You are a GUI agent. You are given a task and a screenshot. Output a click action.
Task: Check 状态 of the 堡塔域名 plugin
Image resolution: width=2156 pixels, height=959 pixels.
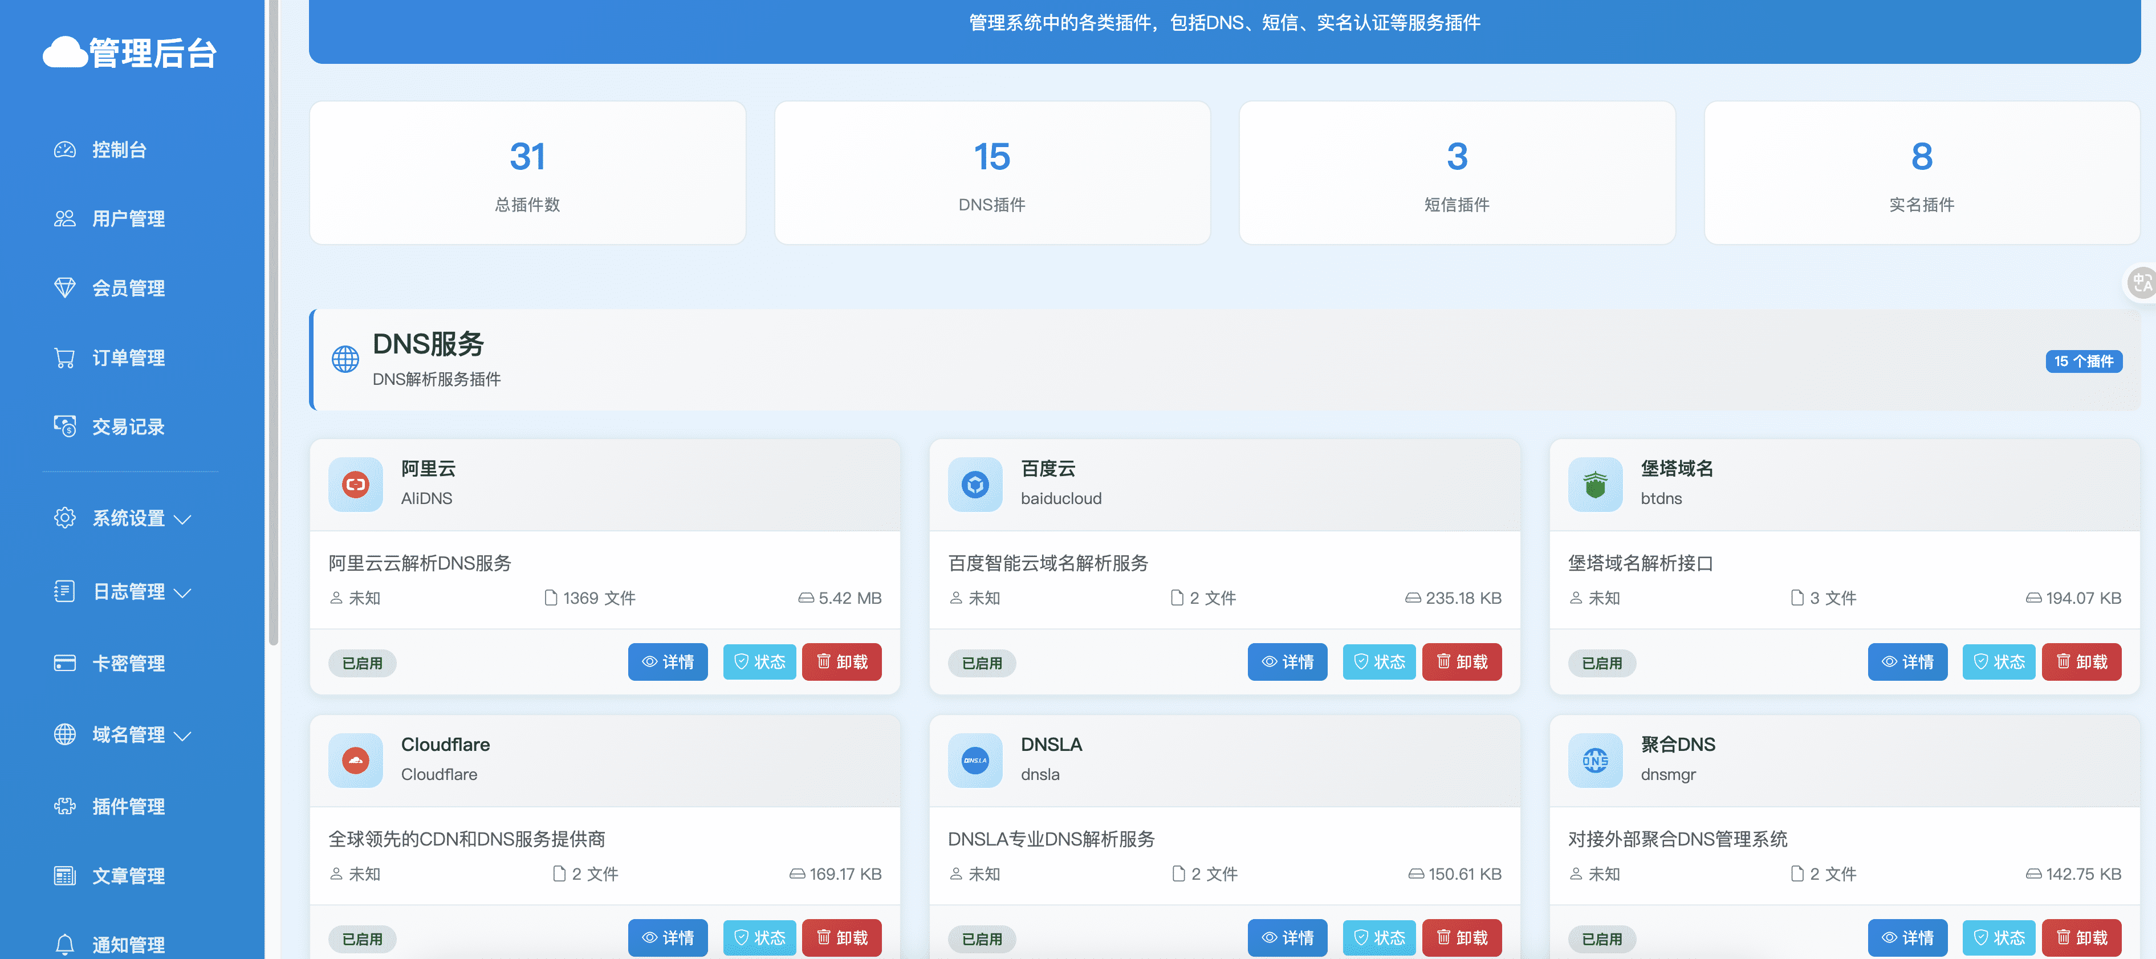[1998, 662]
